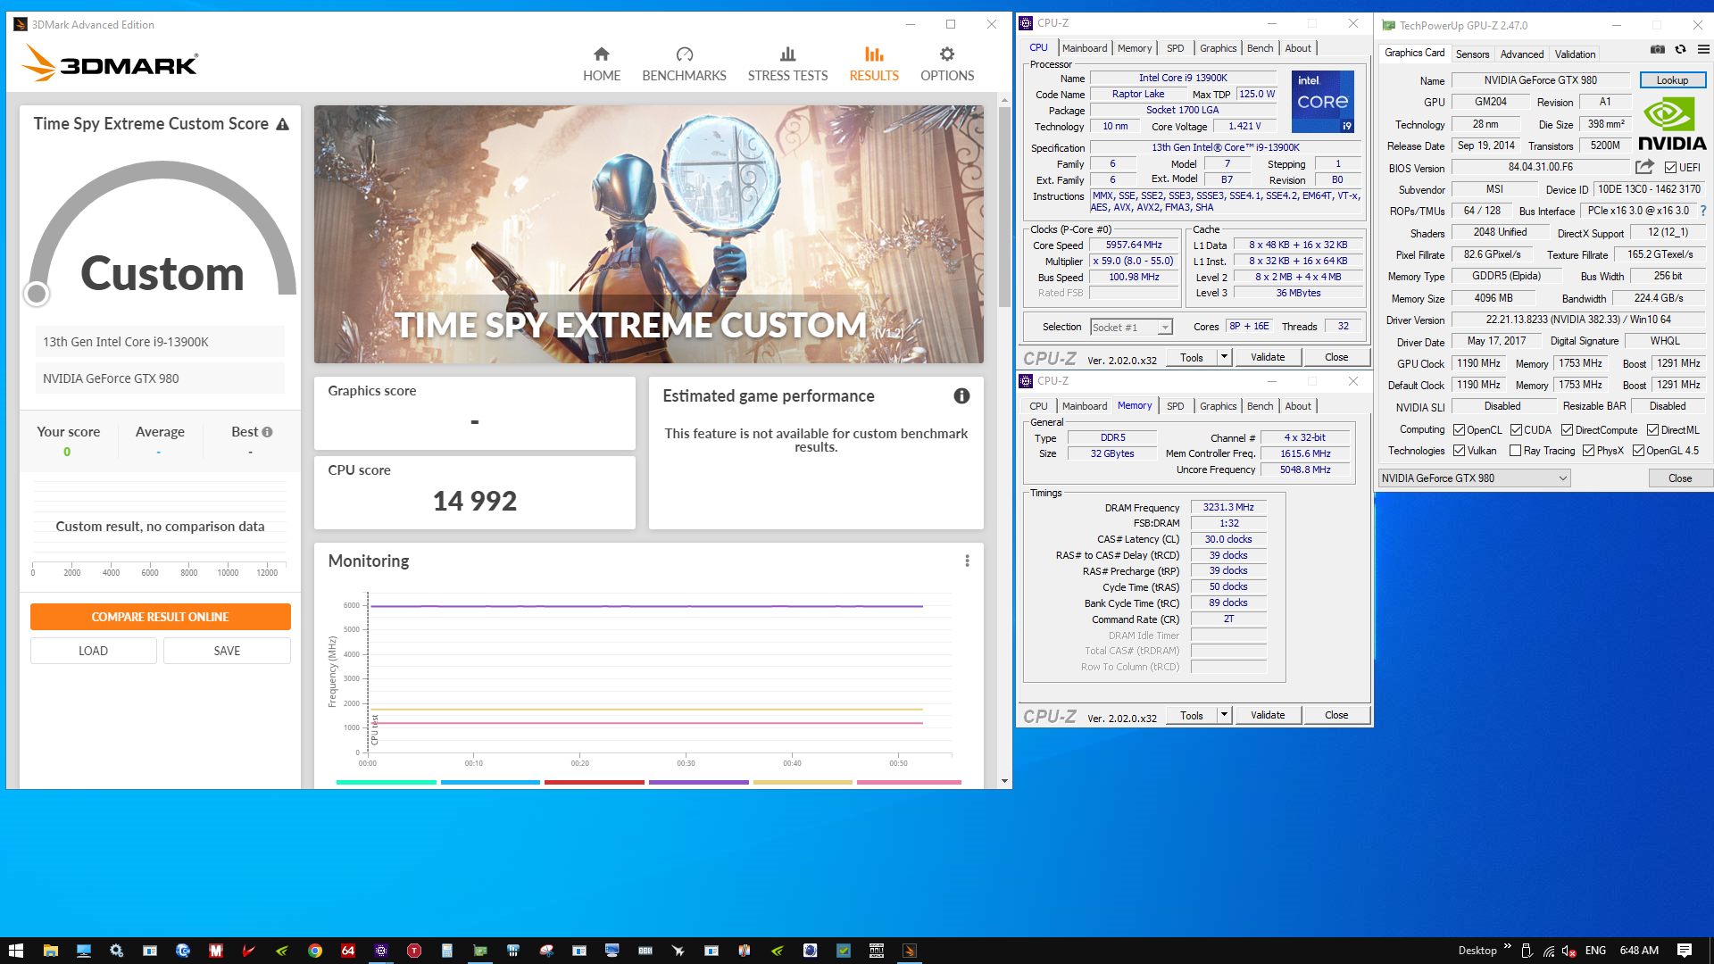This screenshot has height=964, width=1714.
Task: Click the 3DMark icon in the taskbar
Action: 910,951
